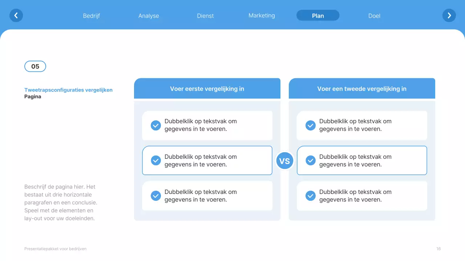Switch to the Plan tab
Viewport: 465px width, 261px height.
click(318, 16)
